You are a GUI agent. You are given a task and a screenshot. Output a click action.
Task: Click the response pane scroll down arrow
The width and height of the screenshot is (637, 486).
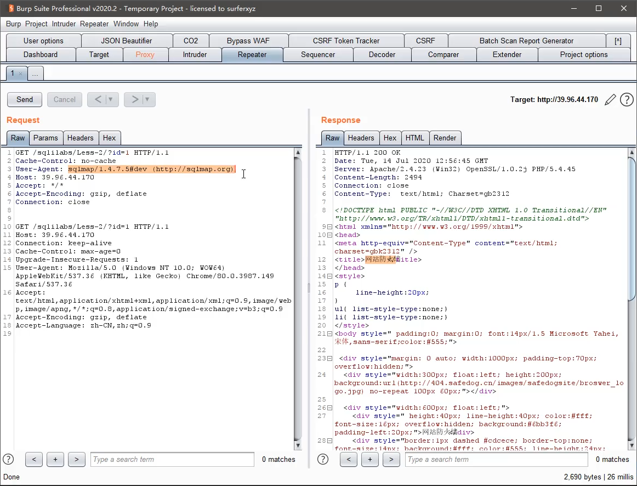point(632,445)
